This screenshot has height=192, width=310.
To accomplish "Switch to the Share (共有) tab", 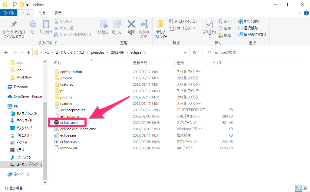I will tap(42, 13).
